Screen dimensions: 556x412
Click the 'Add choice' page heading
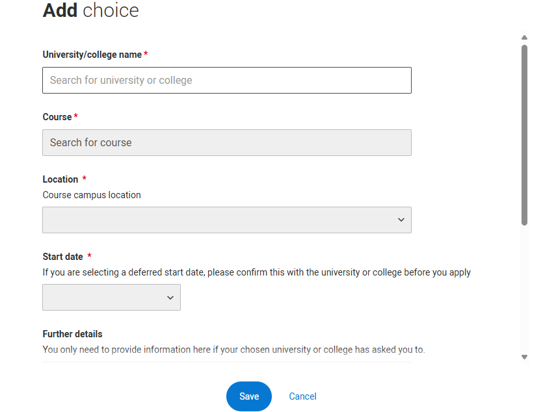pyautogui.click(x=90, y=10)
